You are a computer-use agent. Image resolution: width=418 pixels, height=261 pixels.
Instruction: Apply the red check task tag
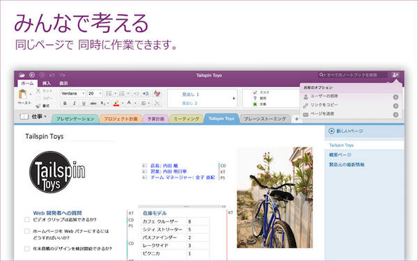pos(255,92)
